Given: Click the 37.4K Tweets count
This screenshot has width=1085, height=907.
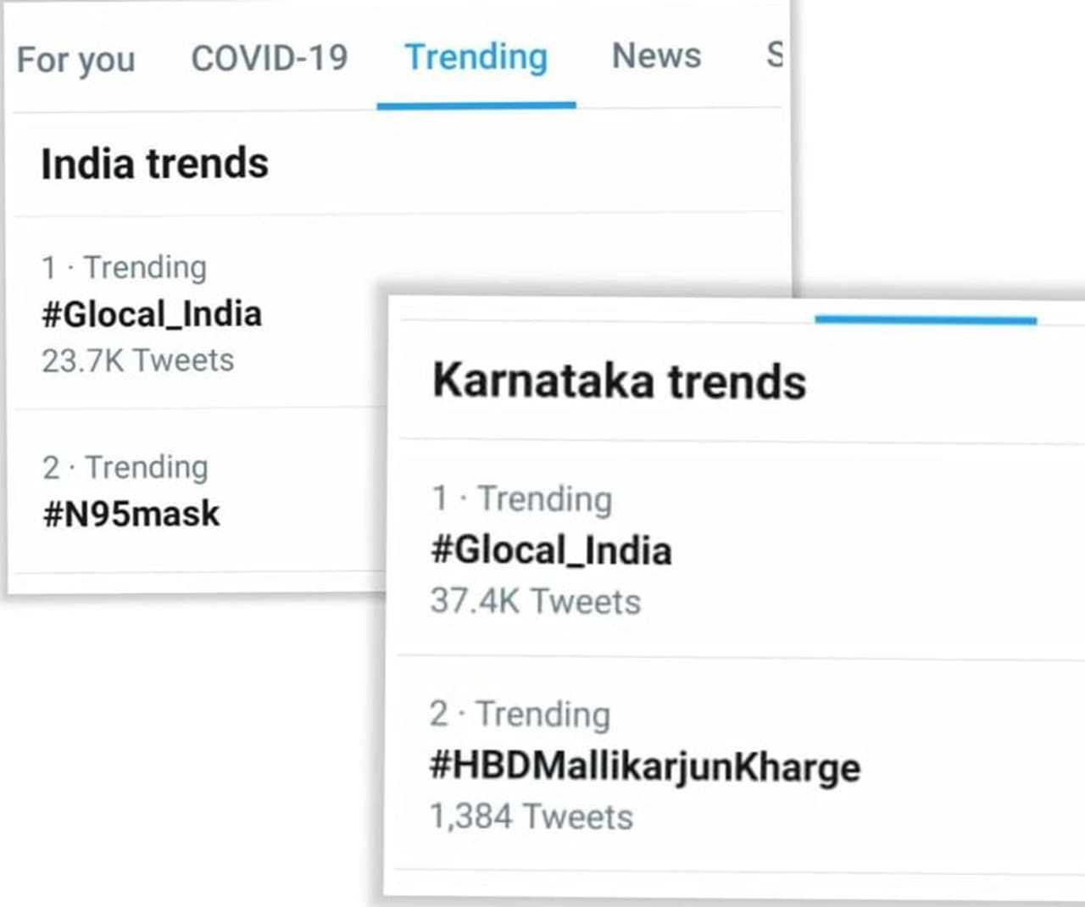Looking at the screenshot, I should point(535,602).
